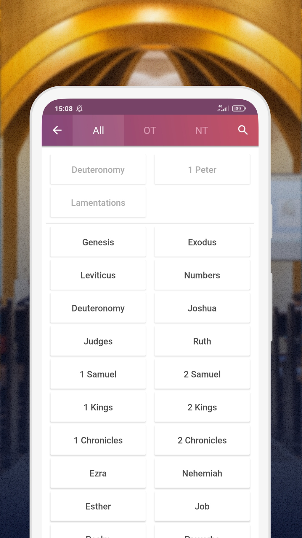Choose 2 Kings from the list
Image resolution: width=302 pixels, height=538 pixels.
click(202, 407)
